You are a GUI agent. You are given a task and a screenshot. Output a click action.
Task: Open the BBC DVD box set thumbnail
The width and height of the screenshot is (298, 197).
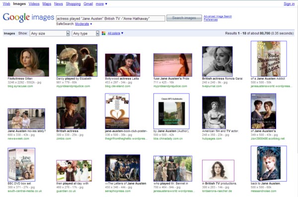click(x=21, y=165)
